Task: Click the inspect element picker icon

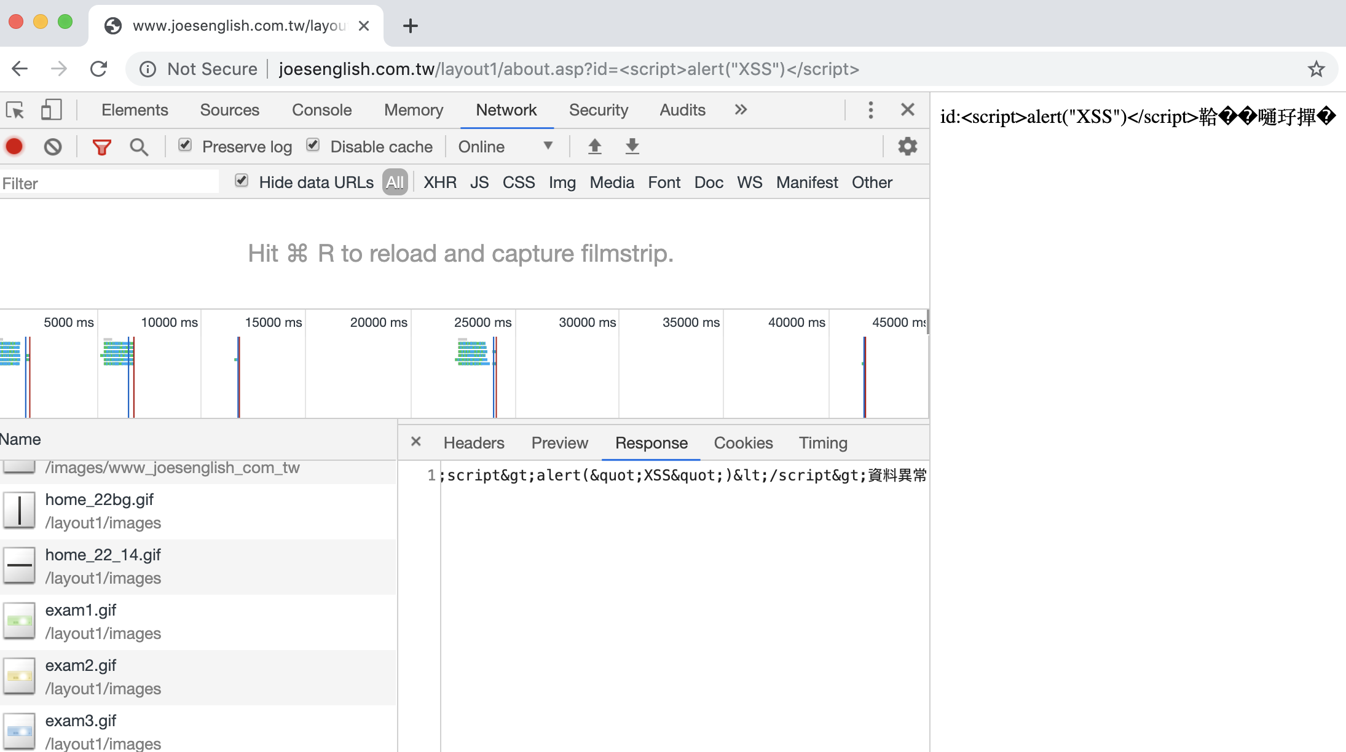Action: (15, 110)
